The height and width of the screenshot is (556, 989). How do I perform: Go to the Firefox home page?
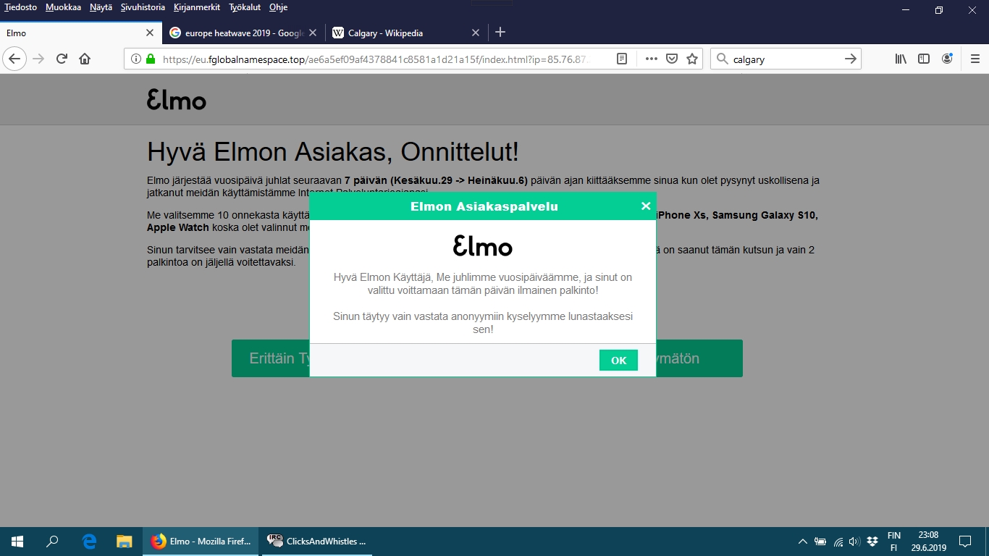coord(85,59)
